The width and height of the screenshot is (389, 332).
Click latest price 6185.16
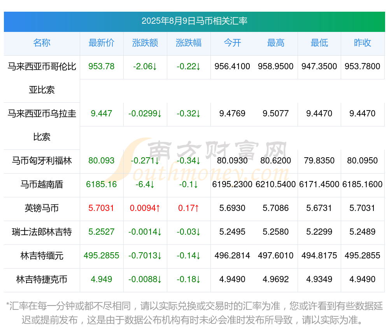click(101, 184)
